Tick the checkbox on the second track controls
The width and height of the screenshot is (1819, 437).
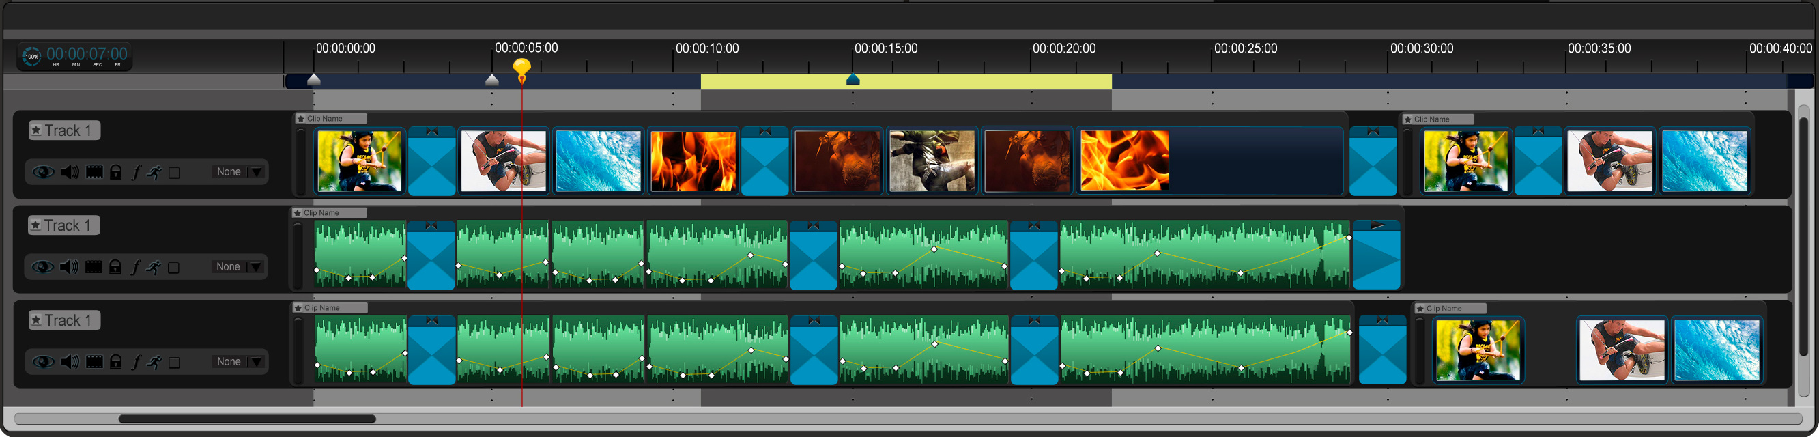pyautogui.click(x=173, y=268)
